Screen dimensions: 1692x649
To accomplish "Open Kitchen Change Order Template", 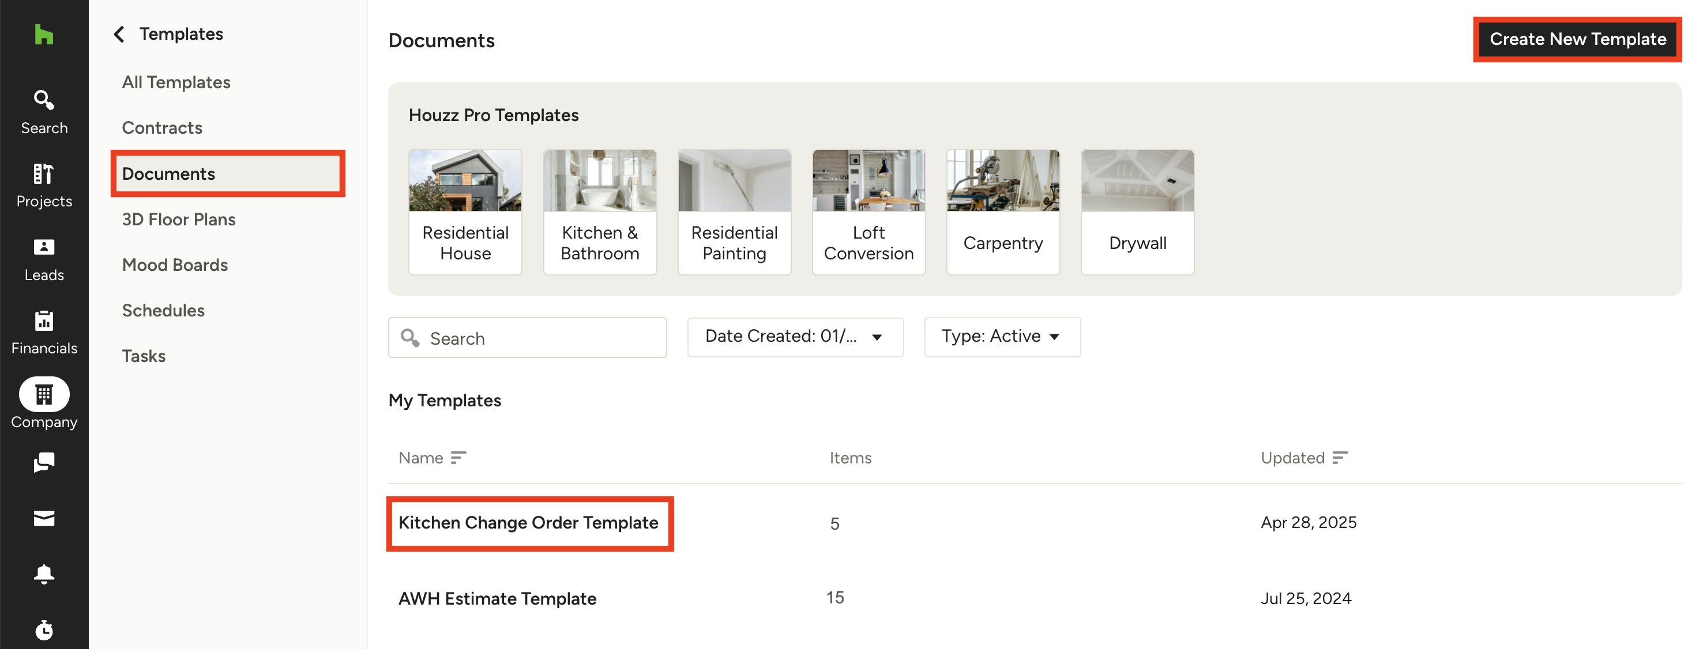I will (528, 523).
